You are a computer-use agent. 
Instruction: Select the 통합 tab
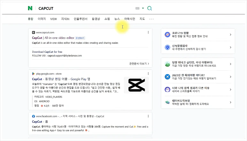pos(31,19)
